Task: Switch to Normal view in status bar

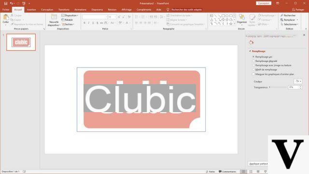Action: tap(243, 172)
